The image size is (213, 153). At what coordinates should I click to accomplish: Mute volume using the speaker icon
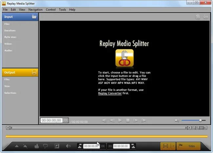click(177, 120)
